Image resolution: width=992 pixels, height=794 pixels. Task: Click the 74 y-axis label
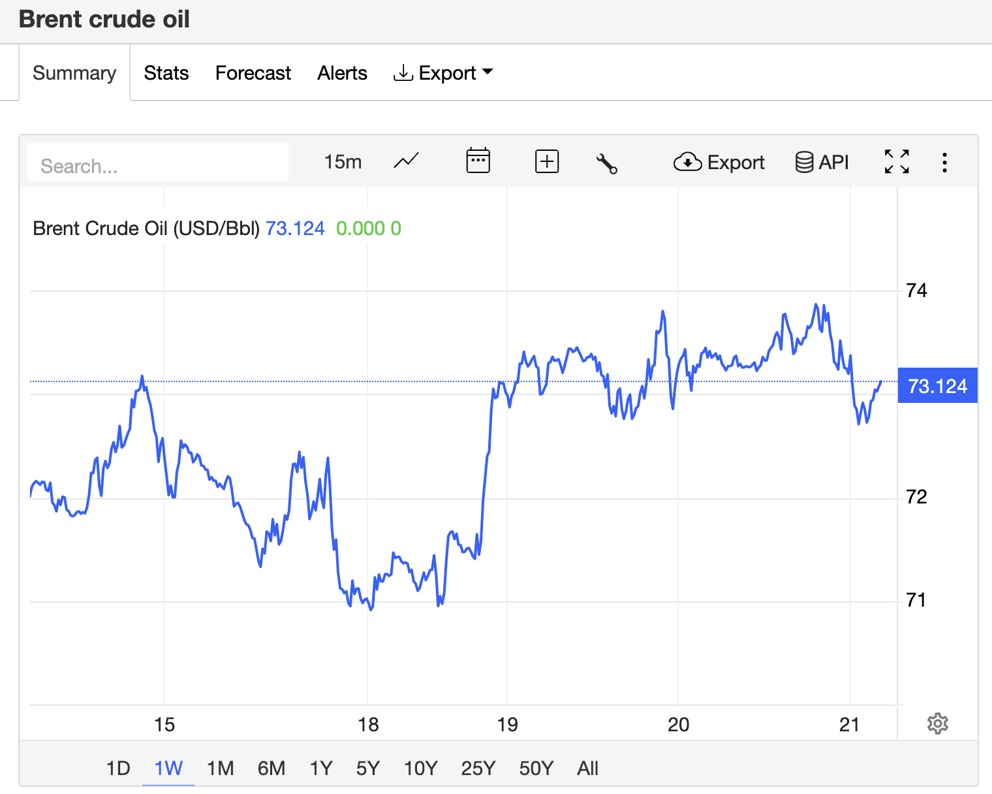(916, 291)
